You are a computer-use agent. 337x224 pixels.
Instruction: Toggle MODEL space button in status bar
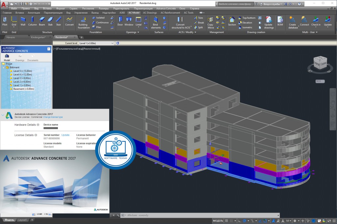click(218, 221)
